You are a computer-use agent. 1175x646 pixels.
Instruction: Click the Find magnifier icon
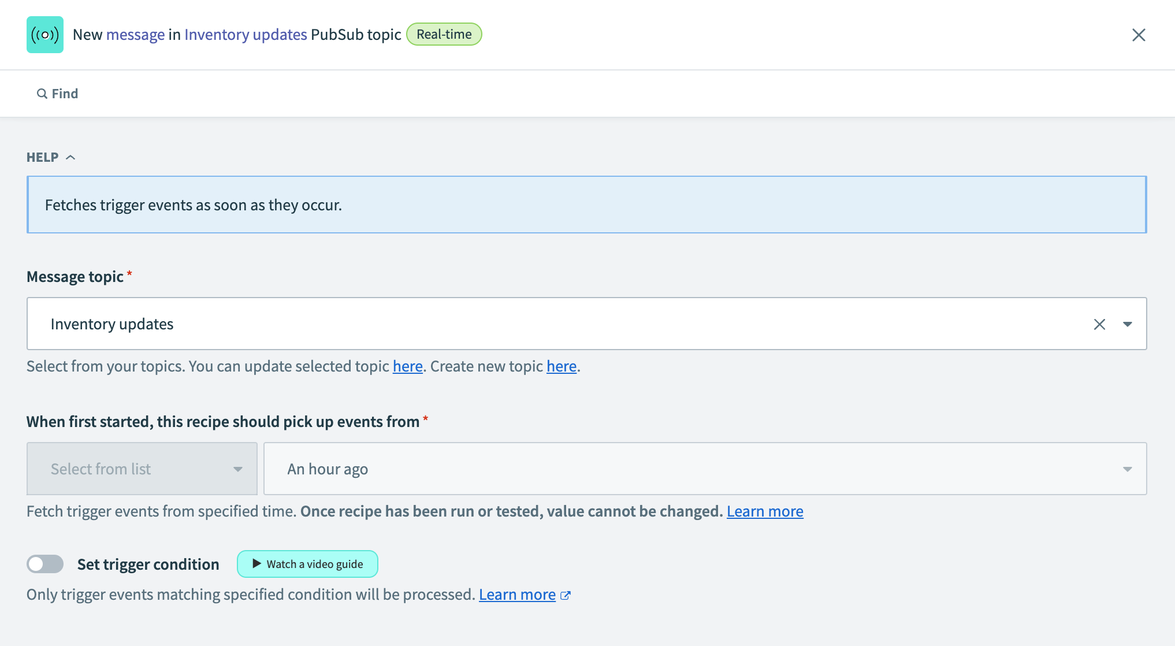[42, 93]
